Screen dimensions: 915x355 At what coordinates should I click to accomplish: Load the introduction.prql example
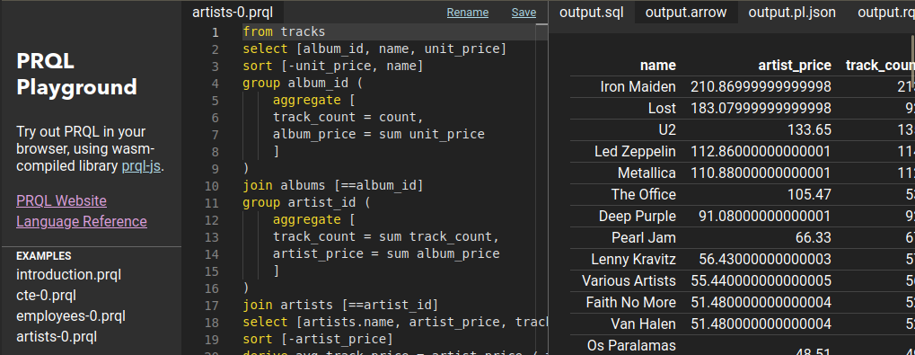(69, 274)
